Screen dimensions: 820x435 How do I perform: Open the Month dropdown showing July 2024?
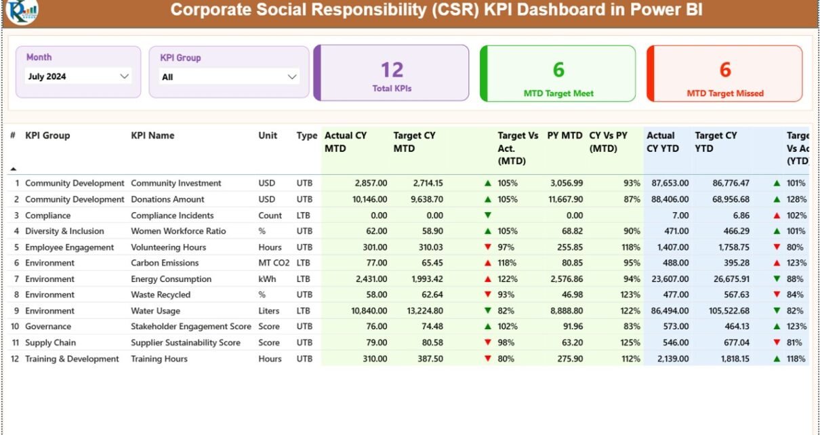click(77, 77)
